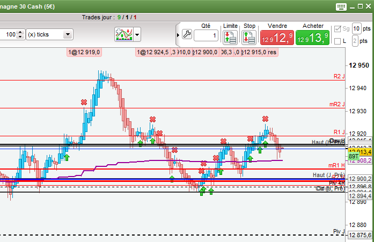
Task: Click the R2 J level label
Action: click(339, 77)
